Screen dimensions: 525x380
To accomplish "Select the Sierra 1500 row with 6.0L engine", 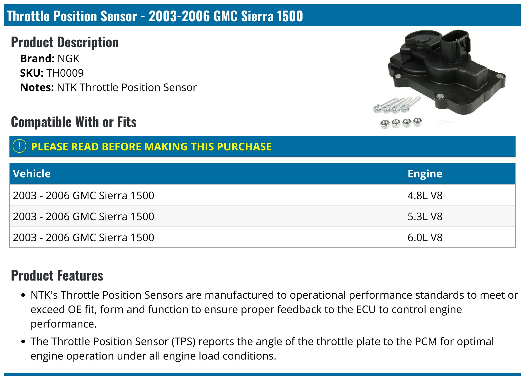I will pos(83,237).
